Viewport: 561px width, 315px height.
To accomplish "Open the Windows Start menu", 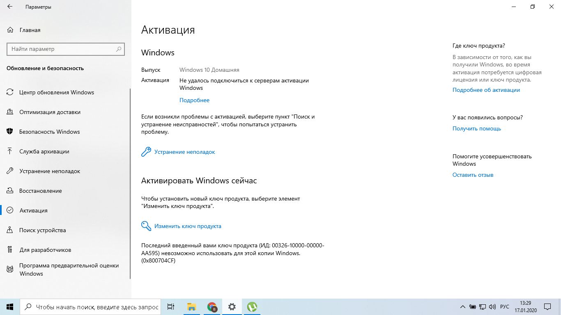I will [10, 307].
